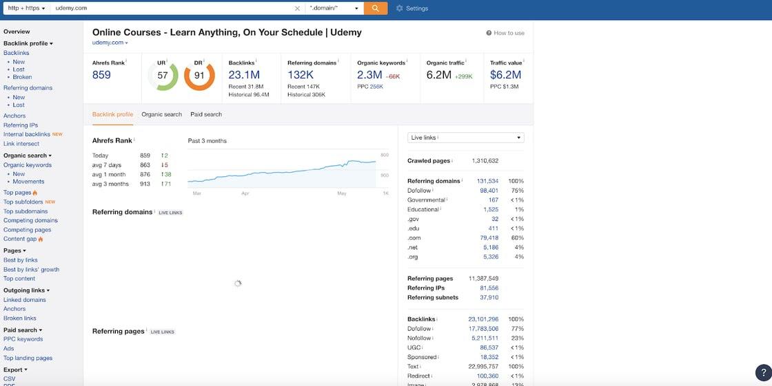Collapse the Pages sidebar section
This screenshot has width=772, height=386.
[x=14, y=250]
